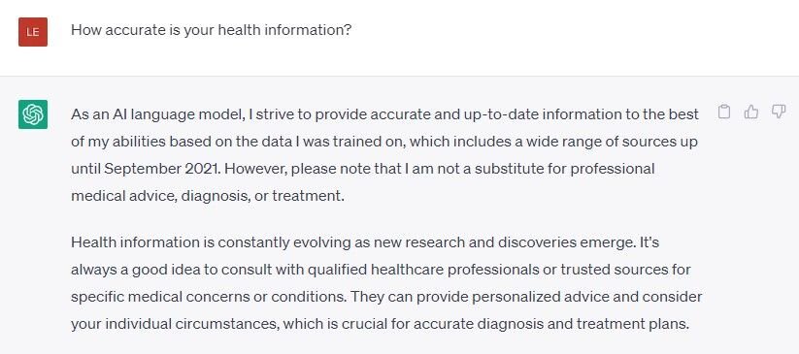
Task: Click the sentence beginning "Health information is constantly"
Action: 353,243
